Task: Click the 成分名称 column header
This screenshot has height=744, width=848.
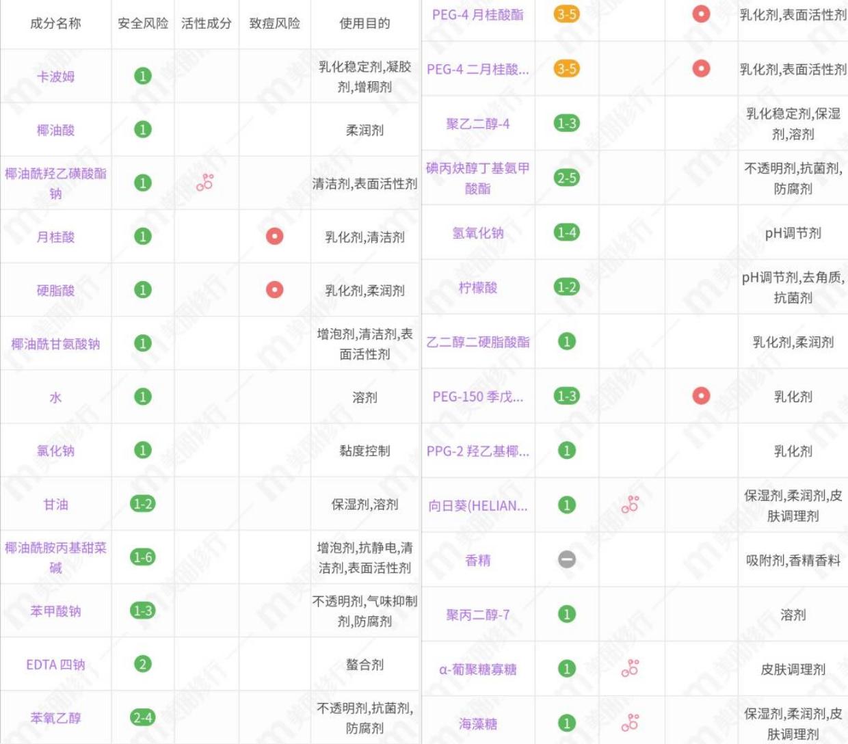Action: point(55,23)
